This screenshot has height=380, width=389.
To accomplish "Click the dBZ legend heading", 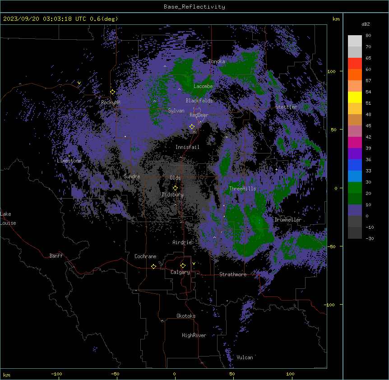I will pos(366,24).
